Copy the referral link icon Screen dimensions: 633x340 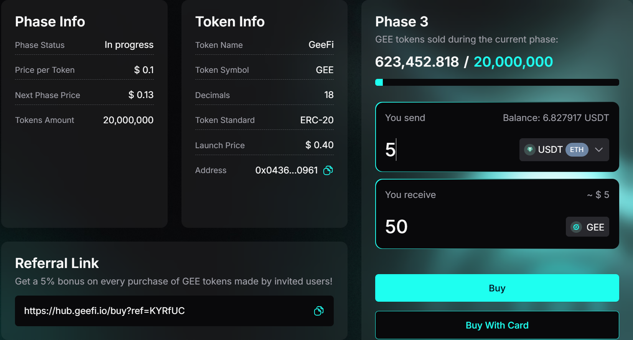point(318,311)
